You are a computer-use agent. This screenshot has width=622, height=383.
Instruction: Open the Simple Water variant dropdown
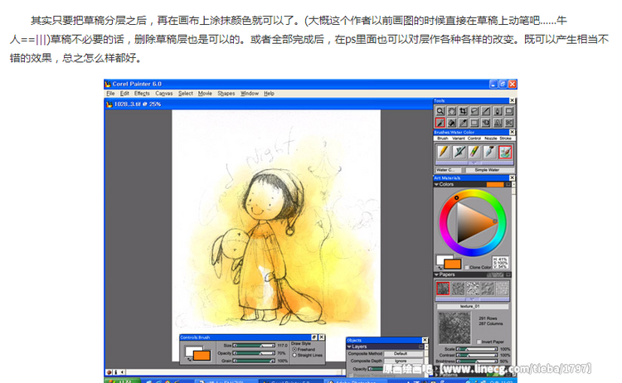coord(489,170)
